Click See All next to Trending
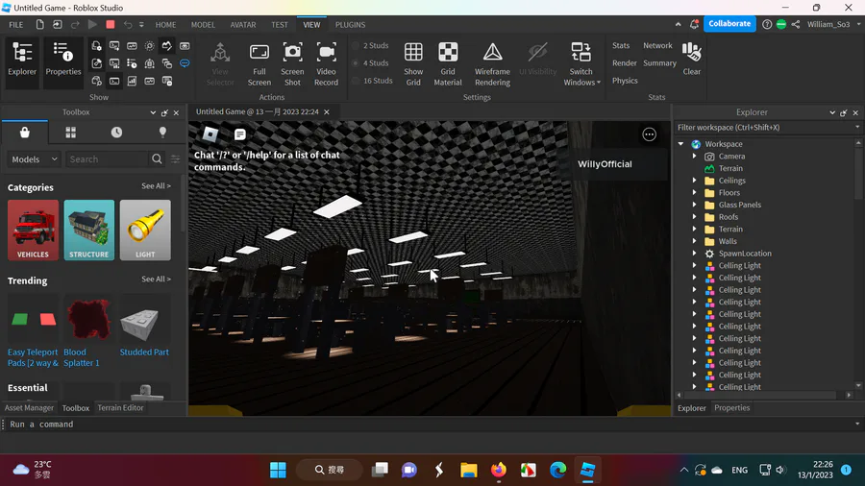This screenshot has height=486, width=865. 156,279
